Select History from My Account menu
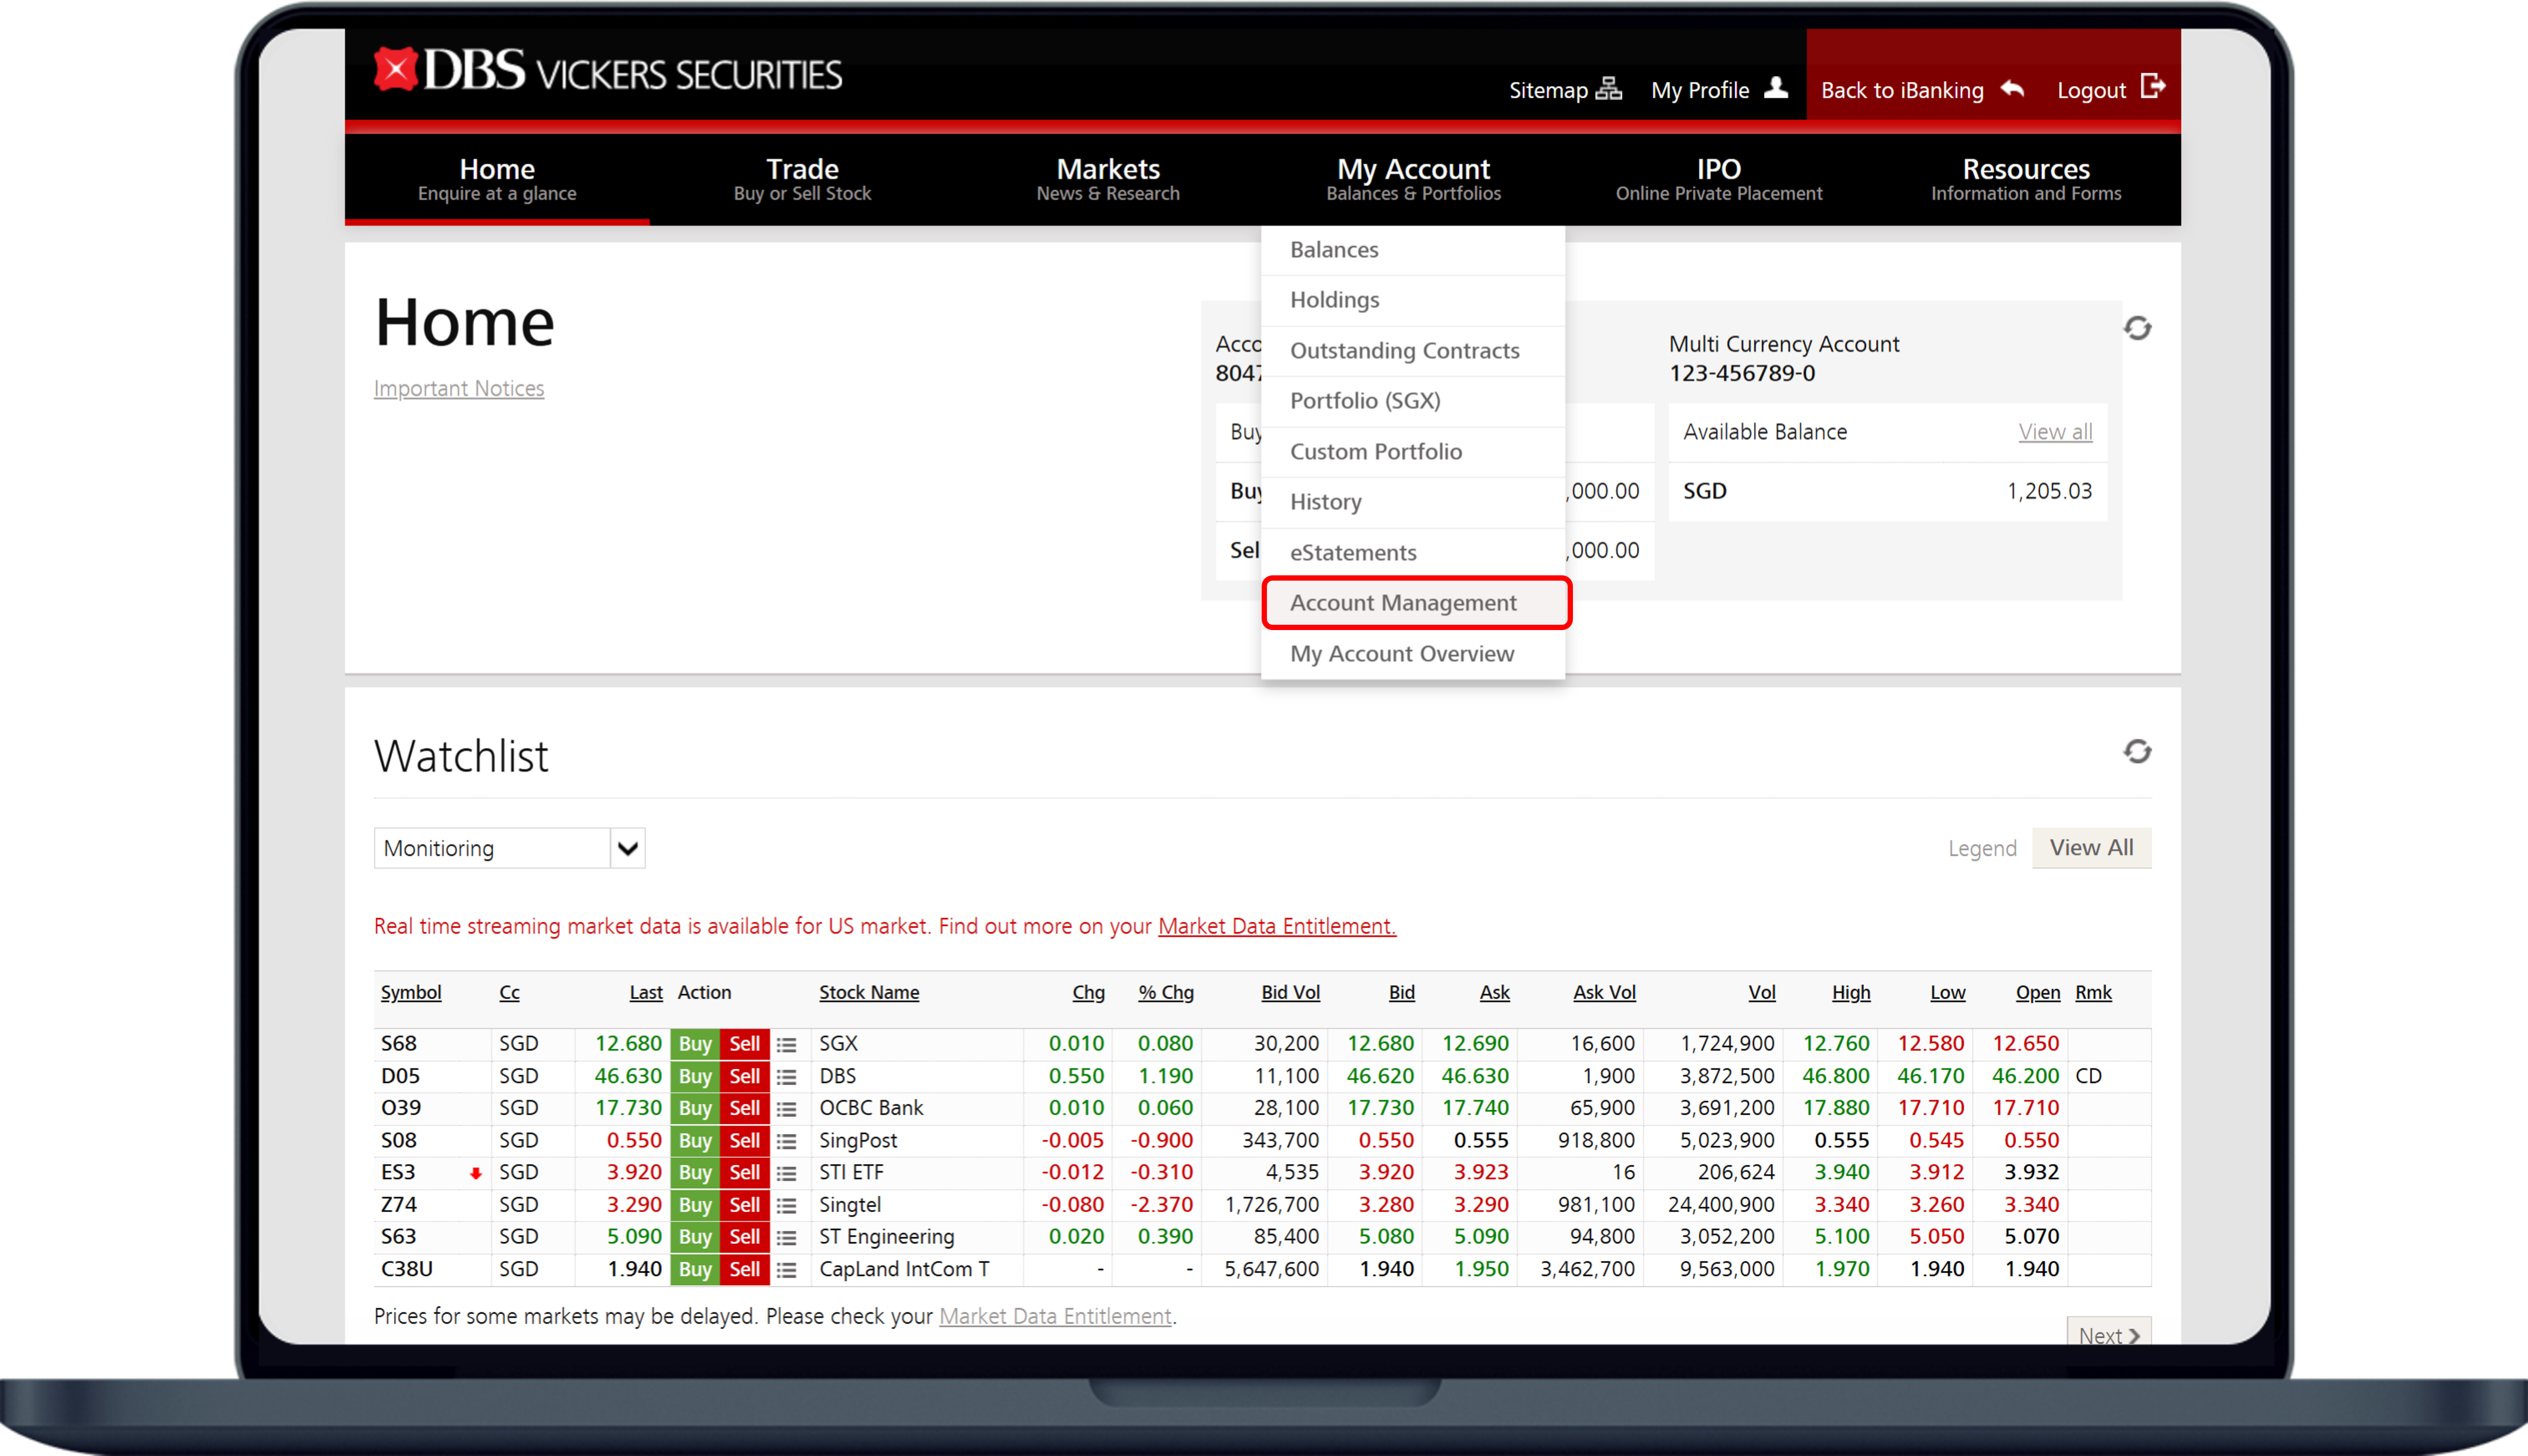This screenshot has width=2528, height=1456. point(1413,502)
